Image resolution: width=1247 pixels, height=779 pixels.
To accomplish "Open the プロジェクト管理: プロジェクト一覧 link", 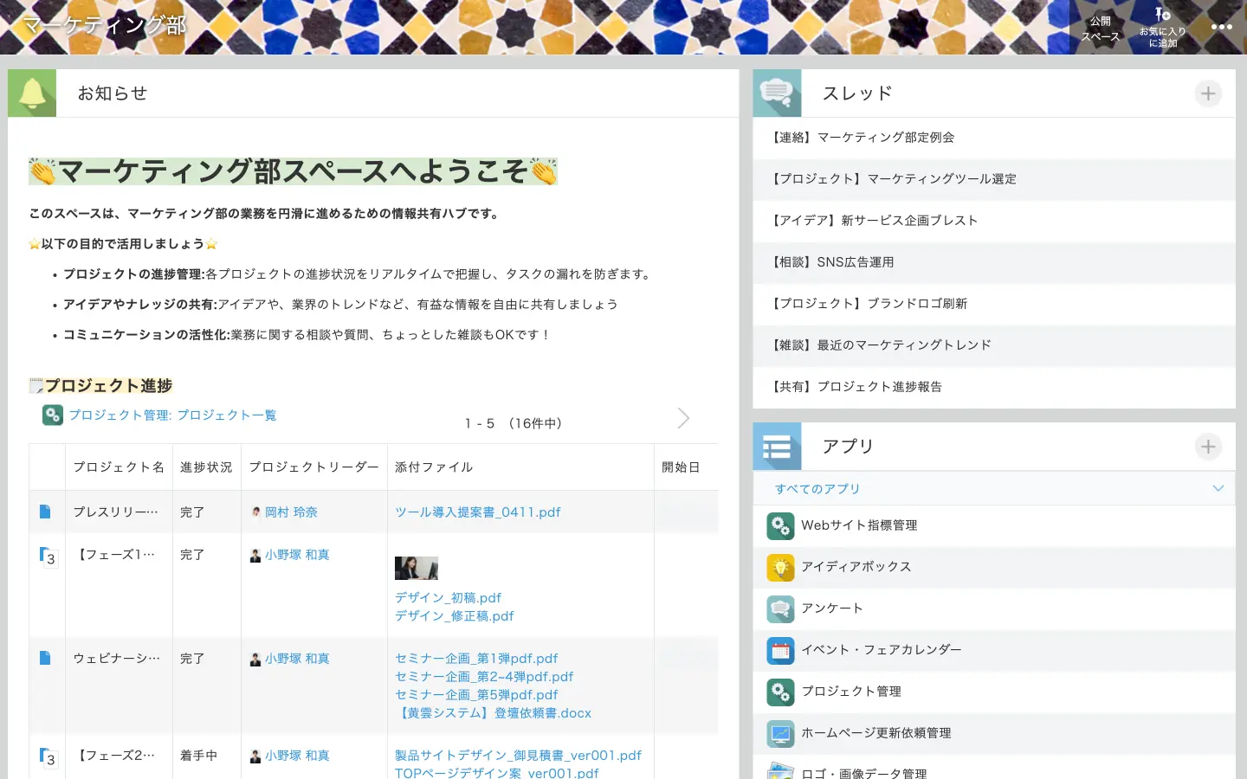I will [x=172, y=415].
